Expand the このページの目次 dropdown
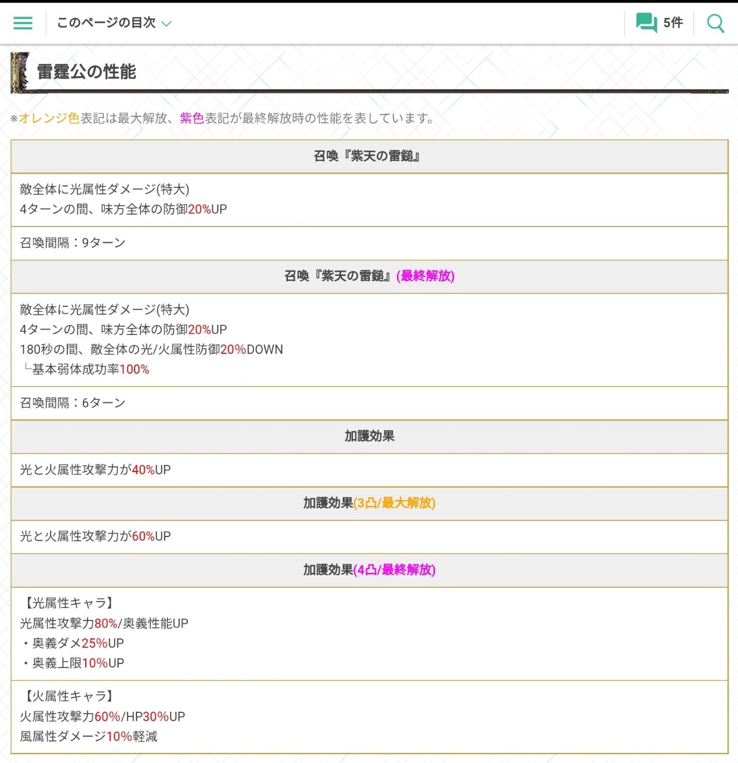 point(106,23)
